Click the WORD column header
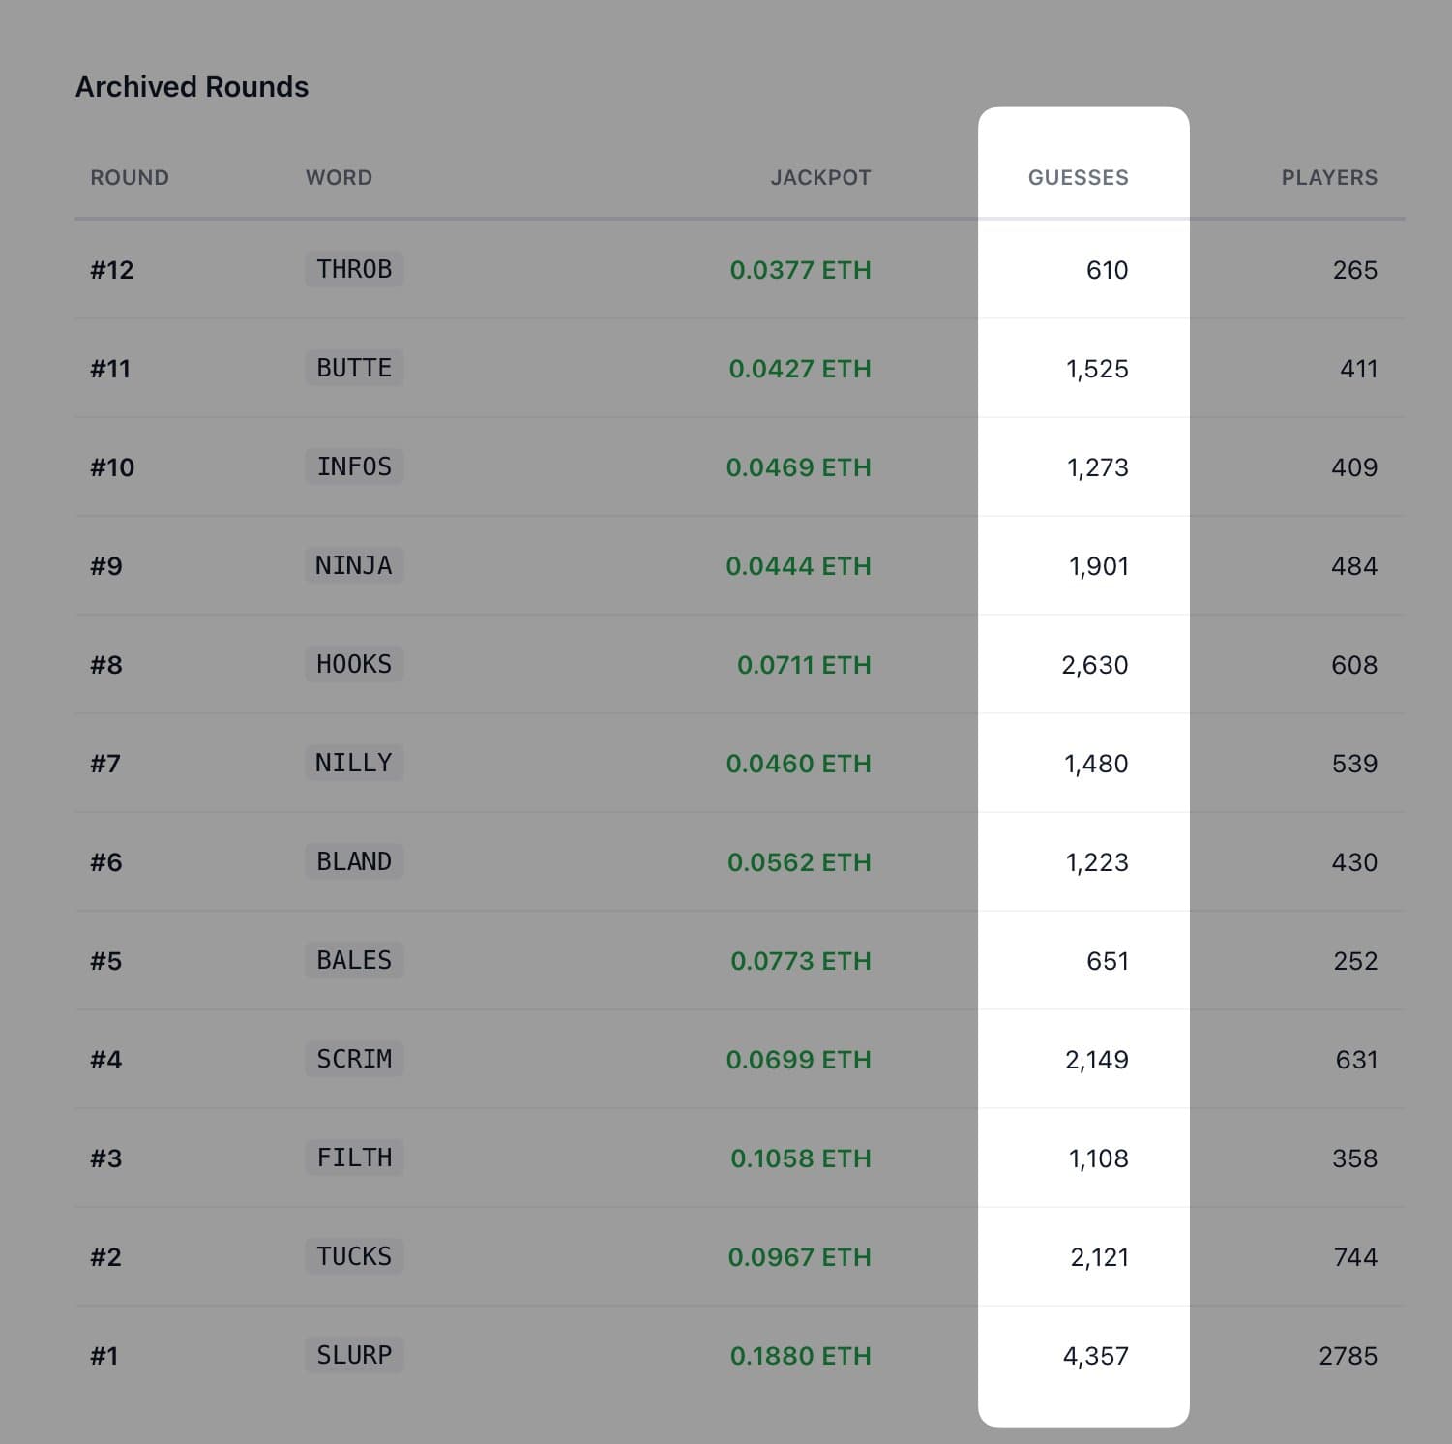This screenshot has height=1444, width=1452. click(x=339, y=178)
